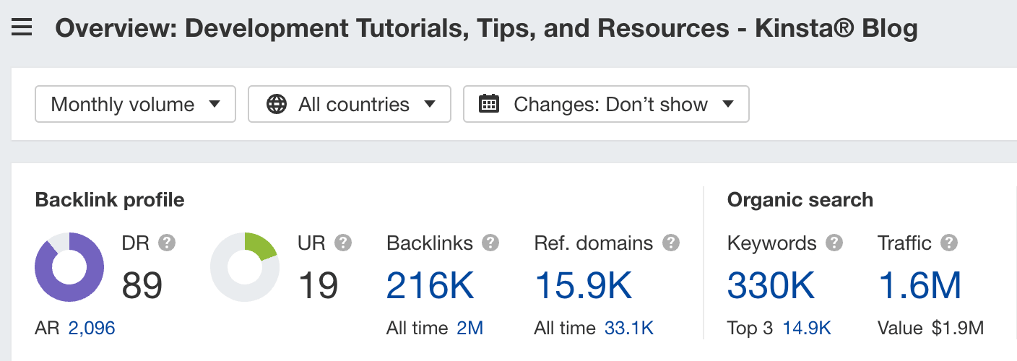Open the Changes: Don't show dropdown

pyautogui.click(x=606, y=104)
